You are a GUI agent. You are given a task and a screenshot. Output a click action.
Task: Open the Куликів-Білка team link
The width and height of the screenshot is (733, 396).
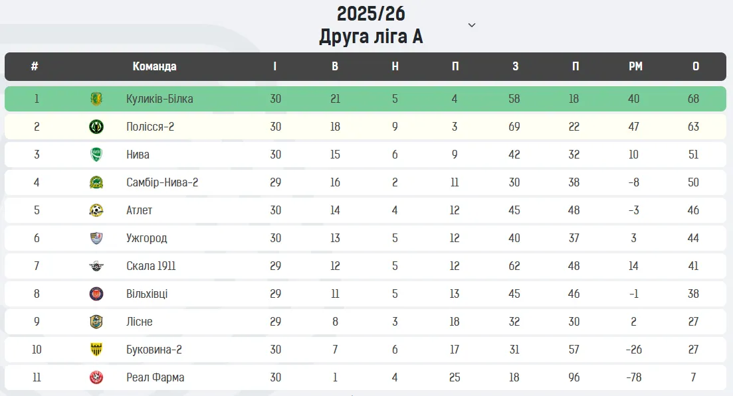tap(159, 99)
